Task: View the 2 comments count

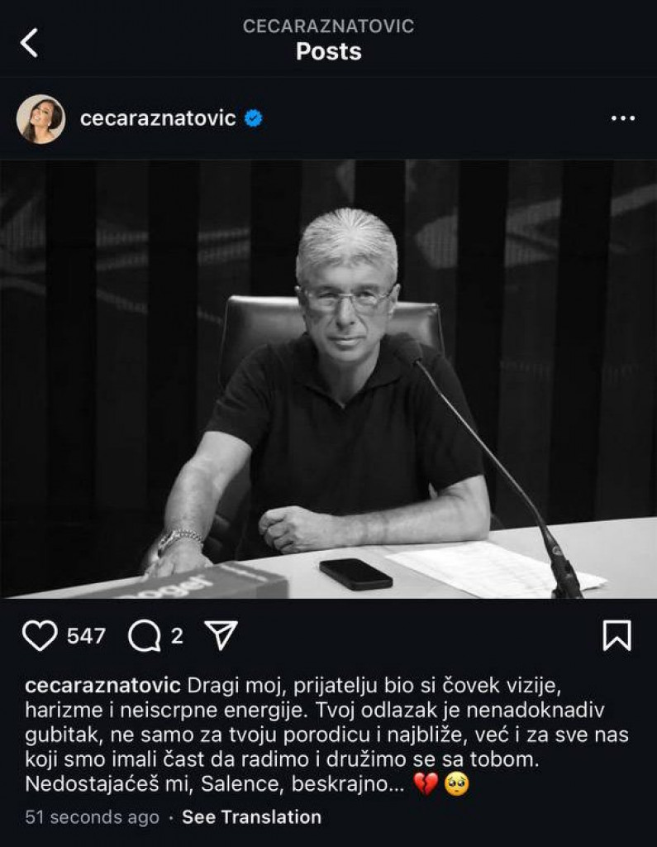Action: [x=177, y=636]
